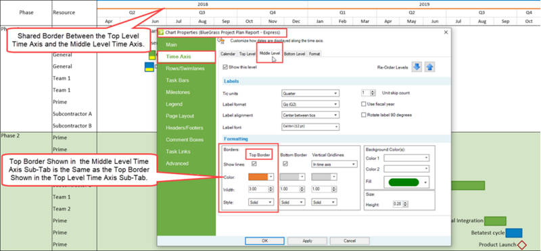Image resolution: width=541 pixels, height=251 pixels.
Task: Open the Tic units Quarter dropdown
Action: pos(310,93)
